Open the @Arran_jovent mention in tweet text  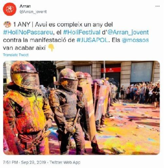pyautogui.click(x=128, y=32)
